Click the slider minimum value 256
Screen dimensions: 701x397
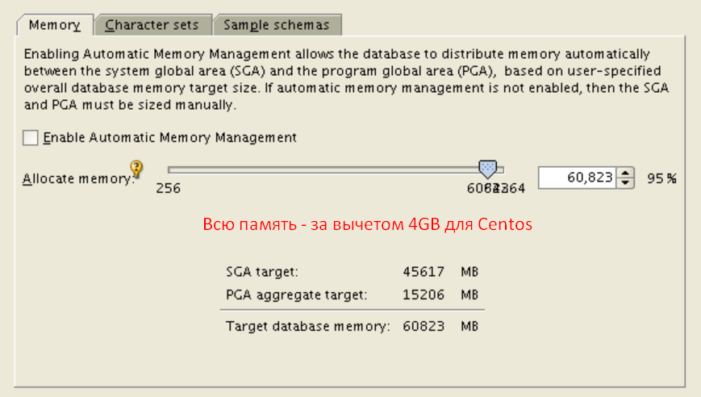pos(169,189)
